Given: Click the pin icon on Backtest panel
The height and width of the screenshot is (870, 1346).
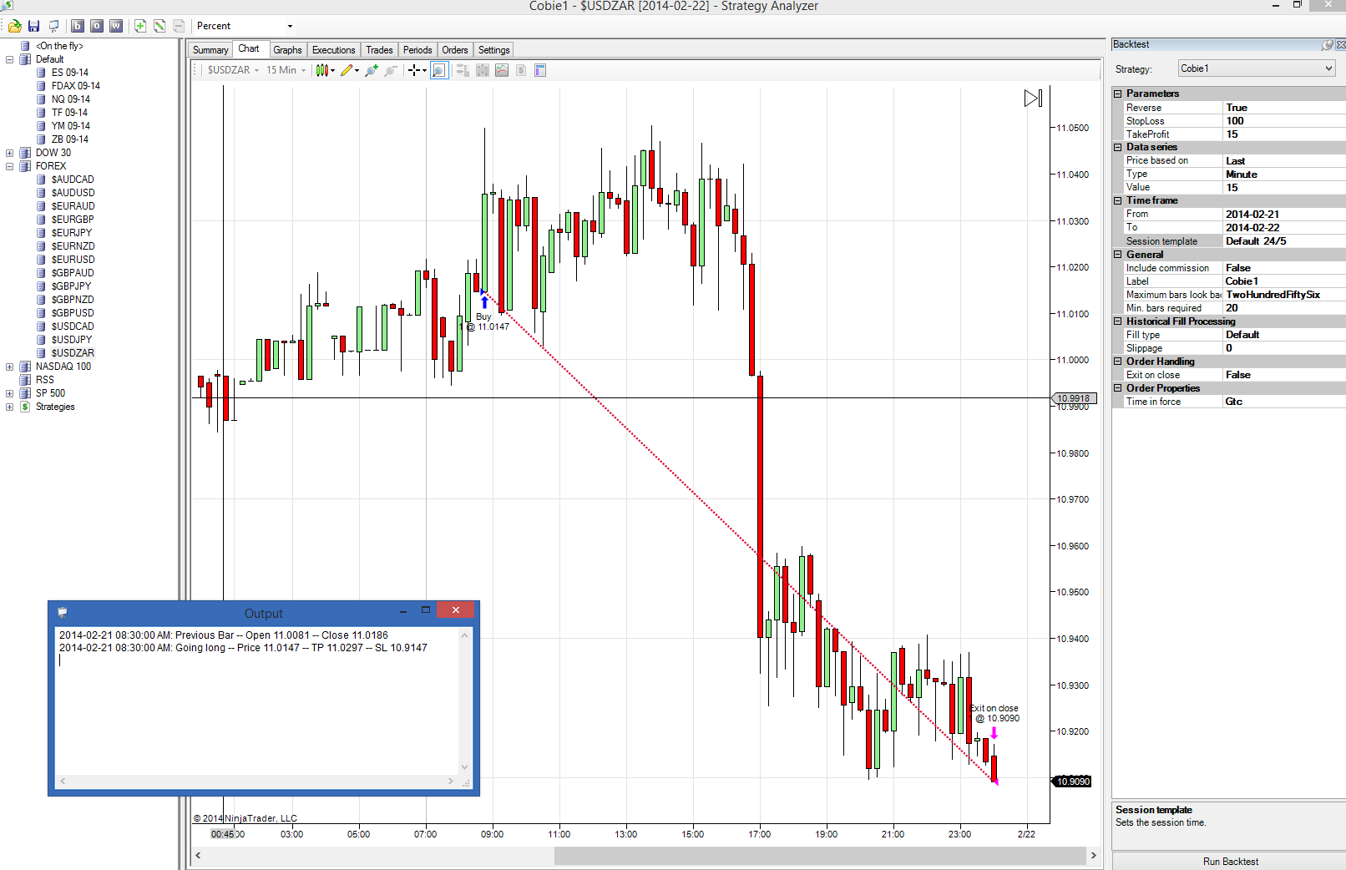Looking at the screenshot, I should coord(1327,44).
